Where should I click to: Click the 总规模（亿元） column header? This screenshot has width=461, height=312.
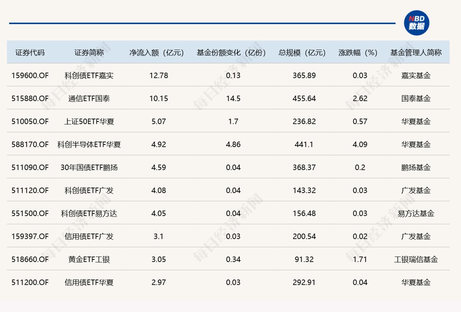point(302,53)
